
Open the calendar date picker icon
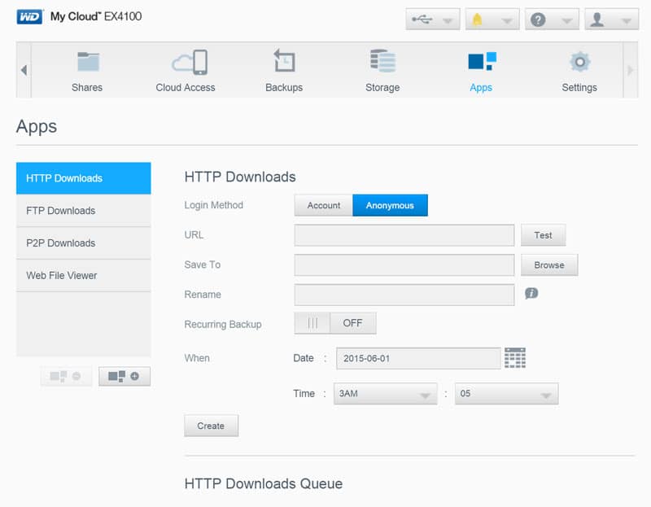(x=515, y=358)
